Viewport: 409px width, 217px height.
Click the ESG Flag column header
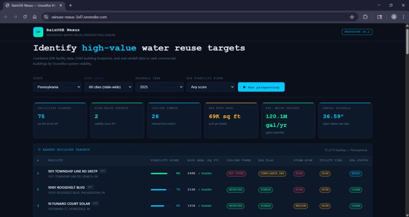pyautogui.click(x=266, y=161)
